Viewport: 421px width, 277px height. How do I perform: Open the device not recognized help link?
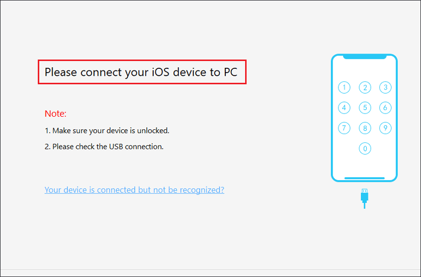[134, 190]
